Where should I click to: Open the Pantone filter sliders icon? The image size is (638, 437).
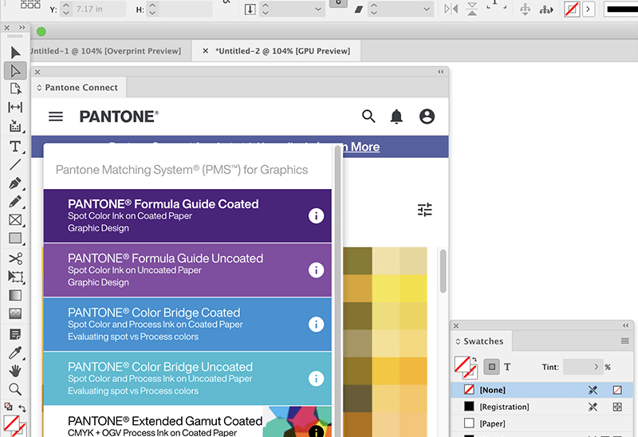[425, 210]
